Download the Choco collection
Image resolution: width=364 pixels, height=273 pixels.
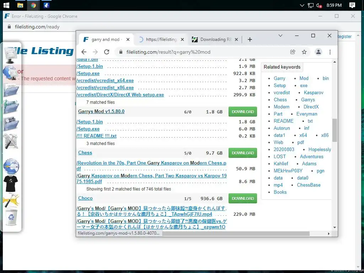click(242, 198)
